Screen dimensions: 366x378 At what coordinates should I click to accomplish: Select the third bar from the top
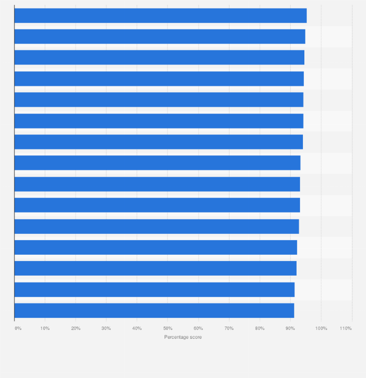(159, 57)
